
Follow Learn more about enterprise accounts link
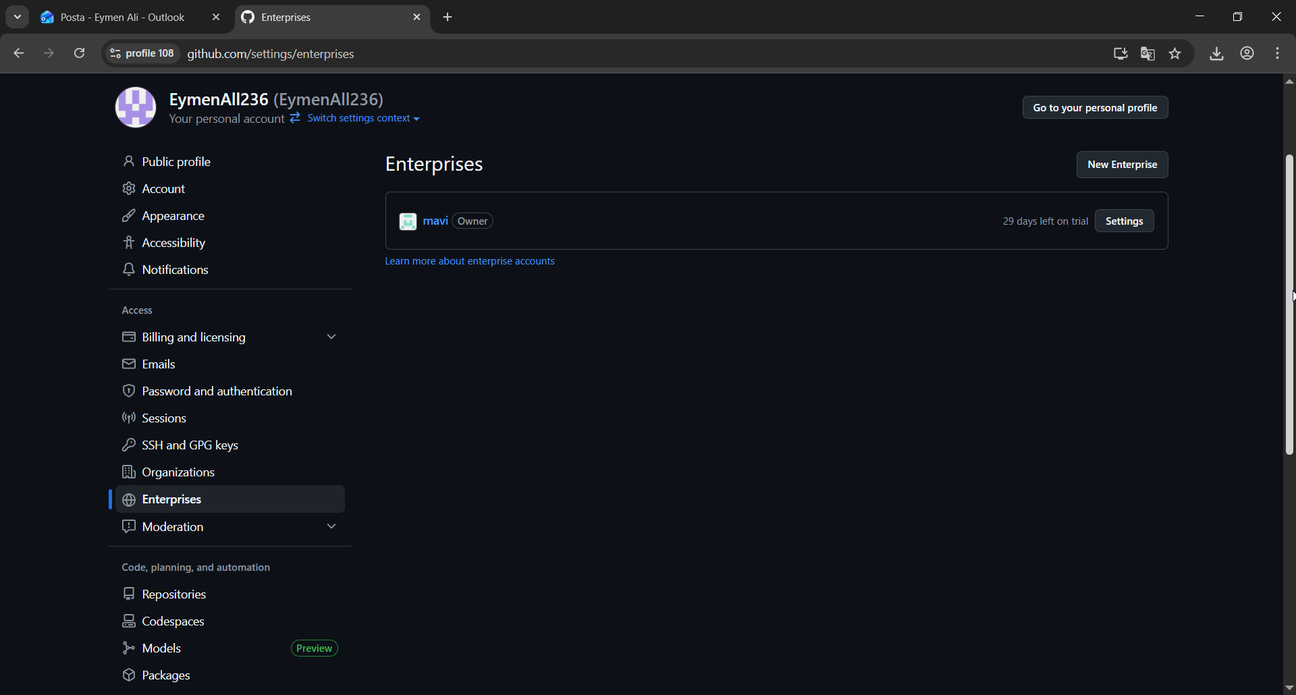click(470, 261)
